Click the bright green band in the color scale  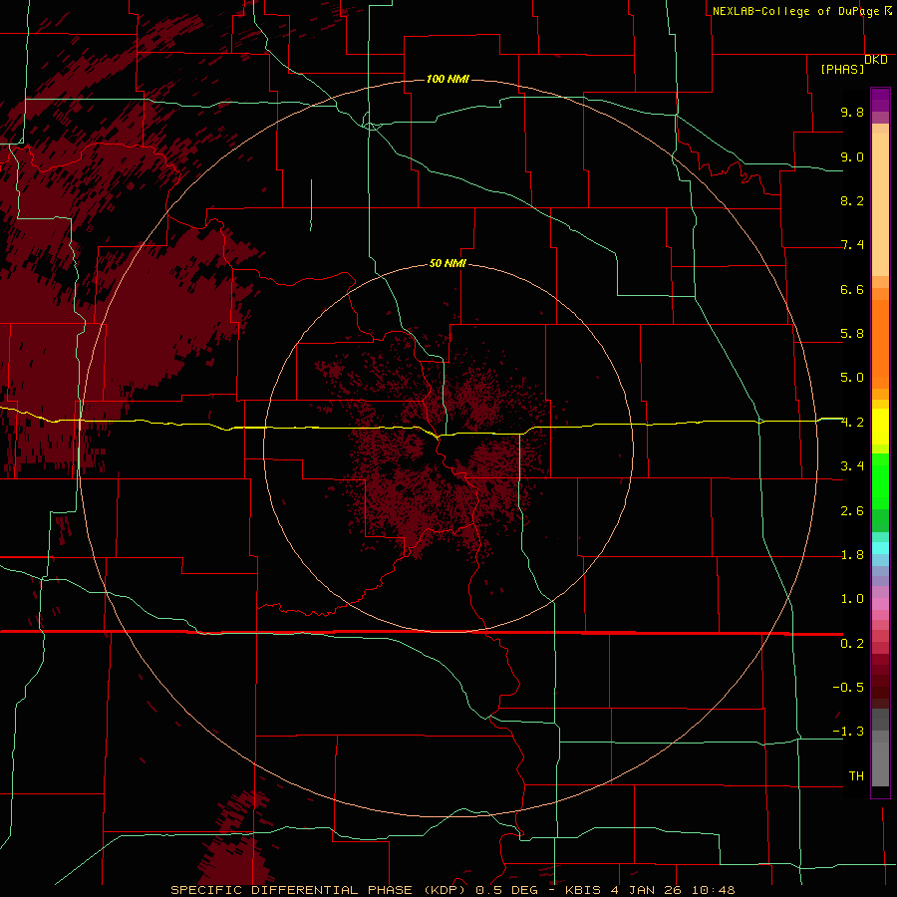coord(880,481)
